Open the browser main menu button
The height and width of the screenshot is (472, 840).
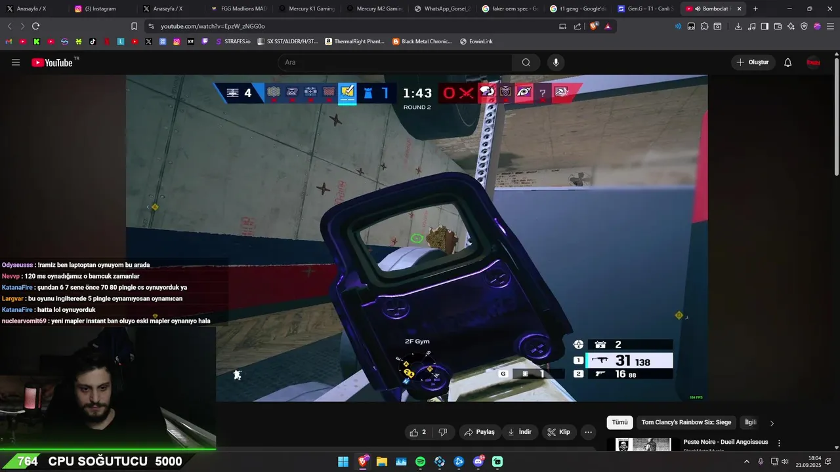tap(830, 26)
